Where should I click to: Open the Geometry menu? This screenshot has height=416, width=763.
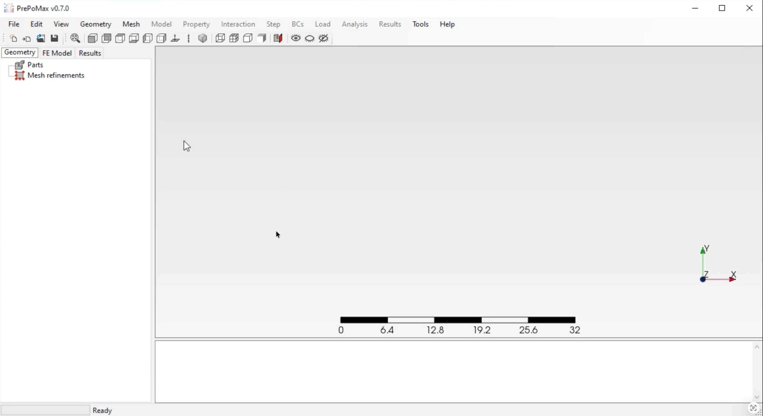(x=95, y=24)
